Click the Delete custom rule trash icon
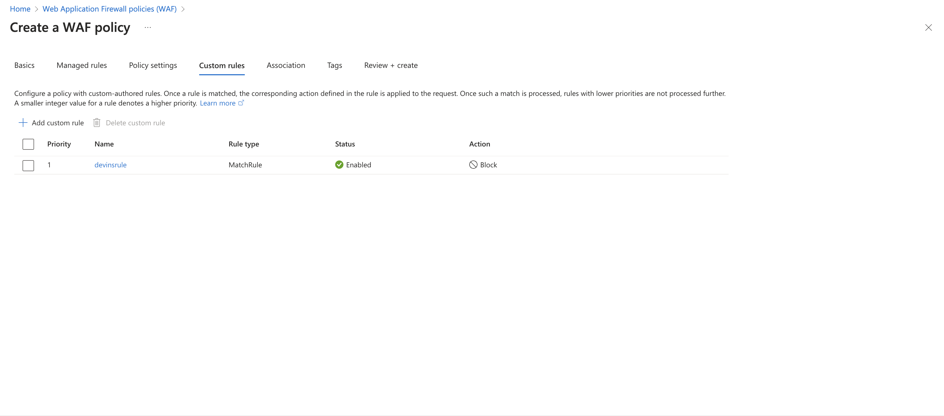This screenshot has height=416, width=944. click(96, 123)
